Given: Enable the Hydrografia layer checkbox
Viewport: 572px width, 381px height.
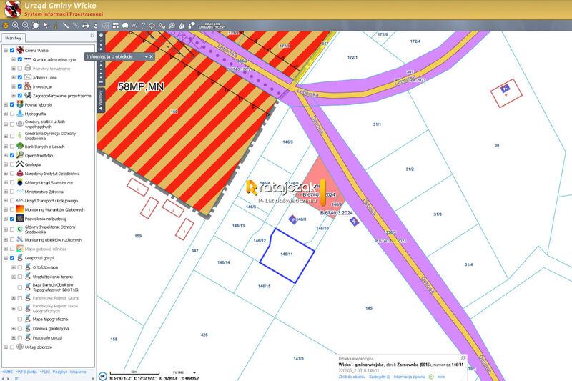Looking at the screenshot, I should point(12,114).
